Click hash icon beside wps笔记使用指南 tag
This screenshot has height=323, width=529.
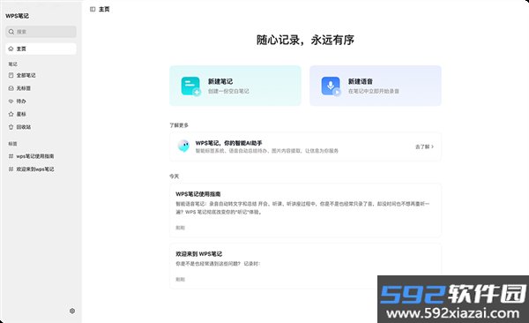pos(11,156)
